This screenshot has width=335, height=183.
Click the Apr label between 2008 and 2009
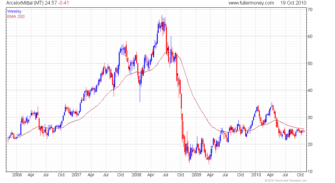(151, 175)
